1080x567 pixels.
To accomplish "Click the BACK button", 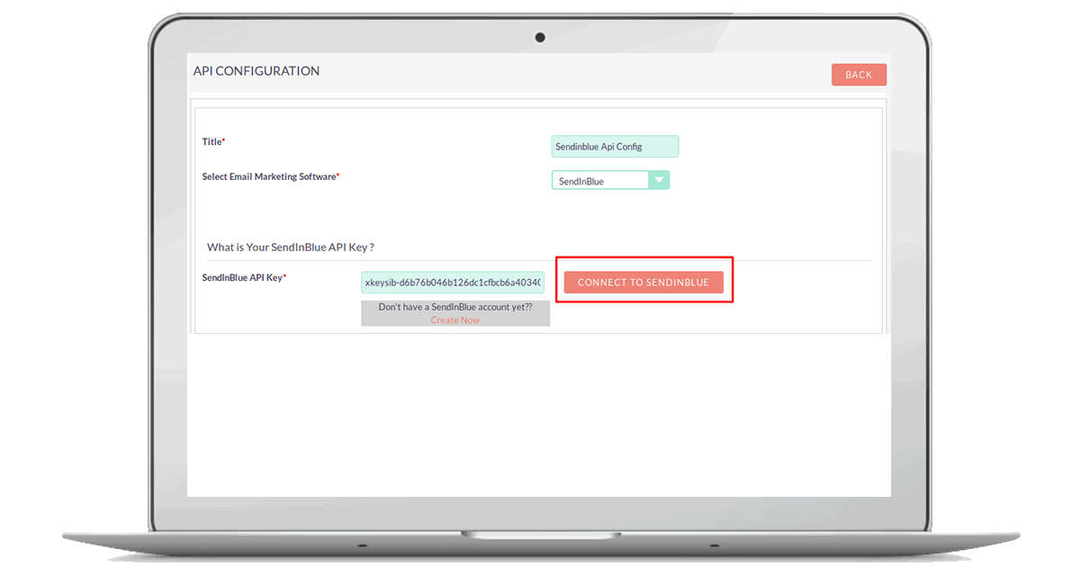I will 859,75.
